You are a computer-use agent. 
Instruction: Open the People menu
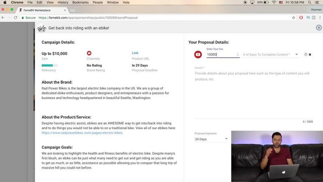(x=98, y=2)
